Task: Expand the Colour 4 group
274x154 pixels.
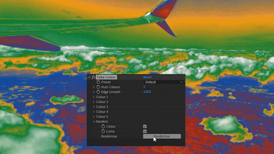Action: [94, 112]
